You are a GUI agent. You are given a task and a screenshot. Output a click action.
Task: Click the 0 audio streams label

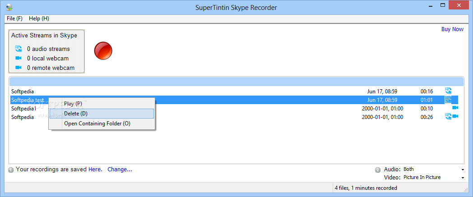tap(48, 49)
